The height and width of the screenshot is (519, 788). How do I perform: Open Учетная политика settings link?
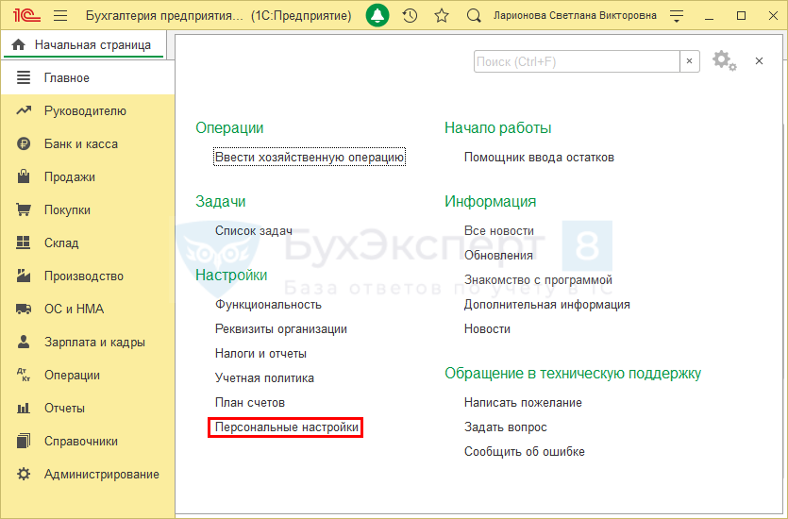coord(264,378)
